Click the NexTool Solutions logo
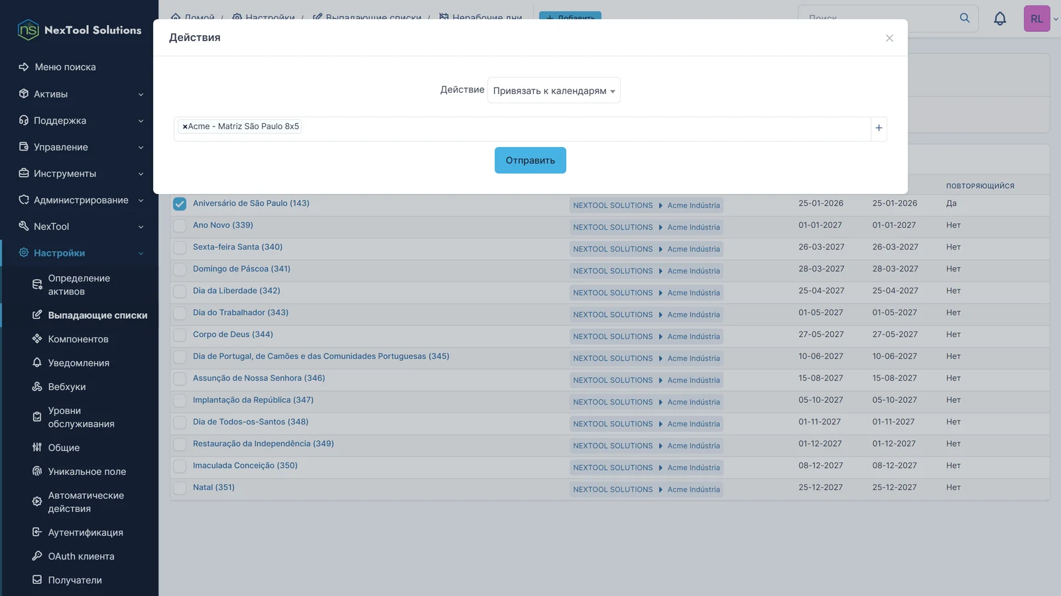1061x596 pixels. click(80, 30)
